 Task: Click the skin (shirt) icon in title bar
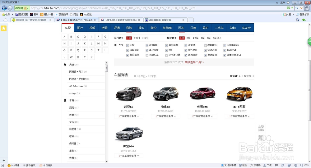point(288,2)
